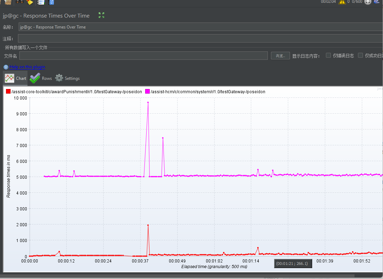Screen dimensions: 383x279
Task: Click the remote engines round icon
Action: [367, 2]
